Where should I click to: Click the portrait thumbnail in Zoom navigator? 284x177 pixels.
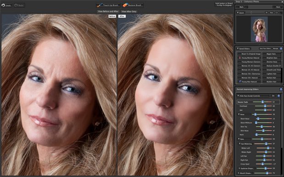pyautogui.click(x=259, y=29)
